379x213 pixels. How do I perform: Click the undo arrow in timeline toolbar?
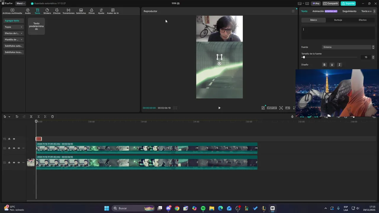click(x=17, y=117)
